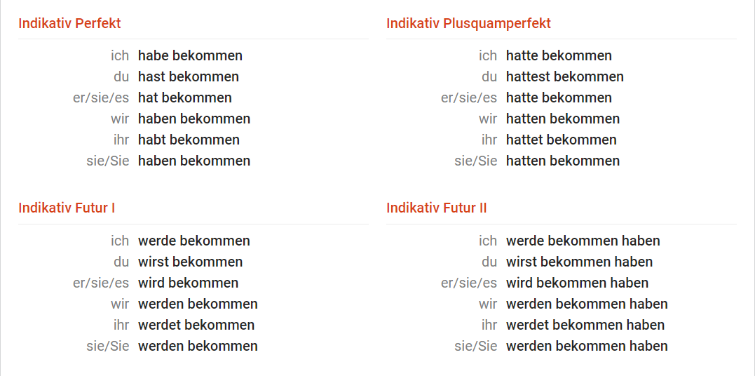This screenshot has height=376, width=755.
Task: Click the Indikativ Perfekt heading
Action: tap(69, 23)
